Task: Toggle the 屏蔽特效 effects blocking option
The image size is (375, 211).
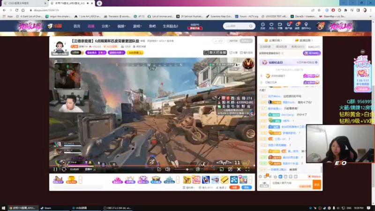Action: click(x=314, y=177)
